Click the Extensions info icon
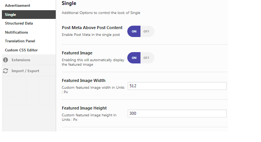Viewport: 261px width, 142px height. point(6,60)
